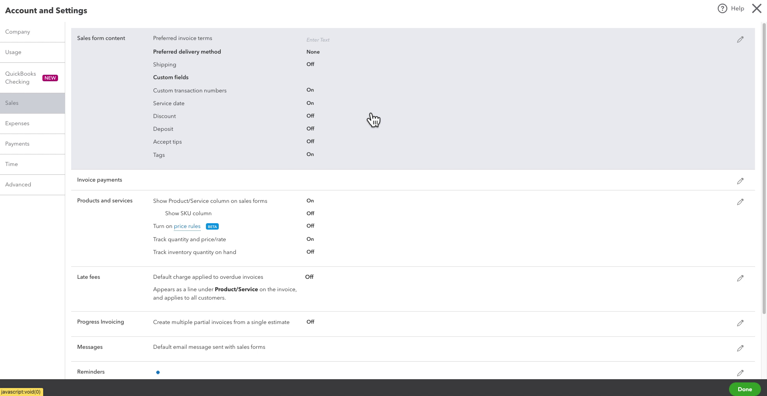767x396 pixels.
Task: Edit Sales form content with pencil icon
Action: click(x=740, y=40)
